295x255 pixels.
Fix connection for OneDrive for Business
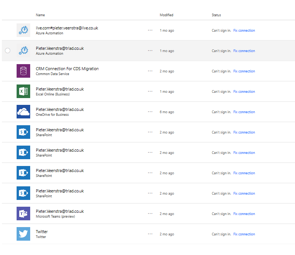pyautogui.click(x=244, y=112)
